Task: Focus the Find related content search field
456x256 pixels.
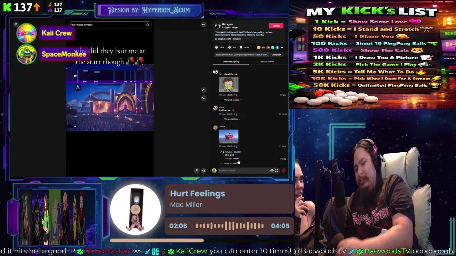Action: point(107,25)
